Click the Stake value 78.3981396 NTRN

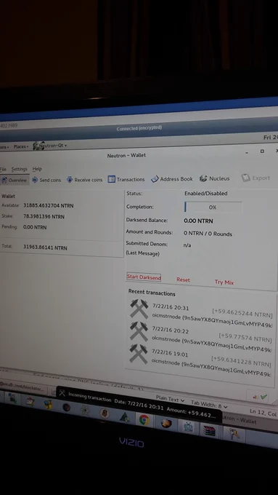pos(44,217)
